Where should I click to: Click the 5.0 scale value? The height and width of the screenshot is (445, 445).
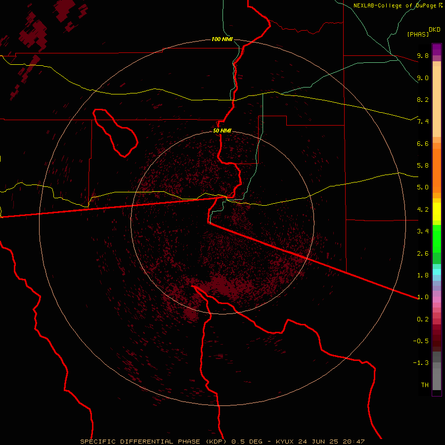(x=423, y=187)
